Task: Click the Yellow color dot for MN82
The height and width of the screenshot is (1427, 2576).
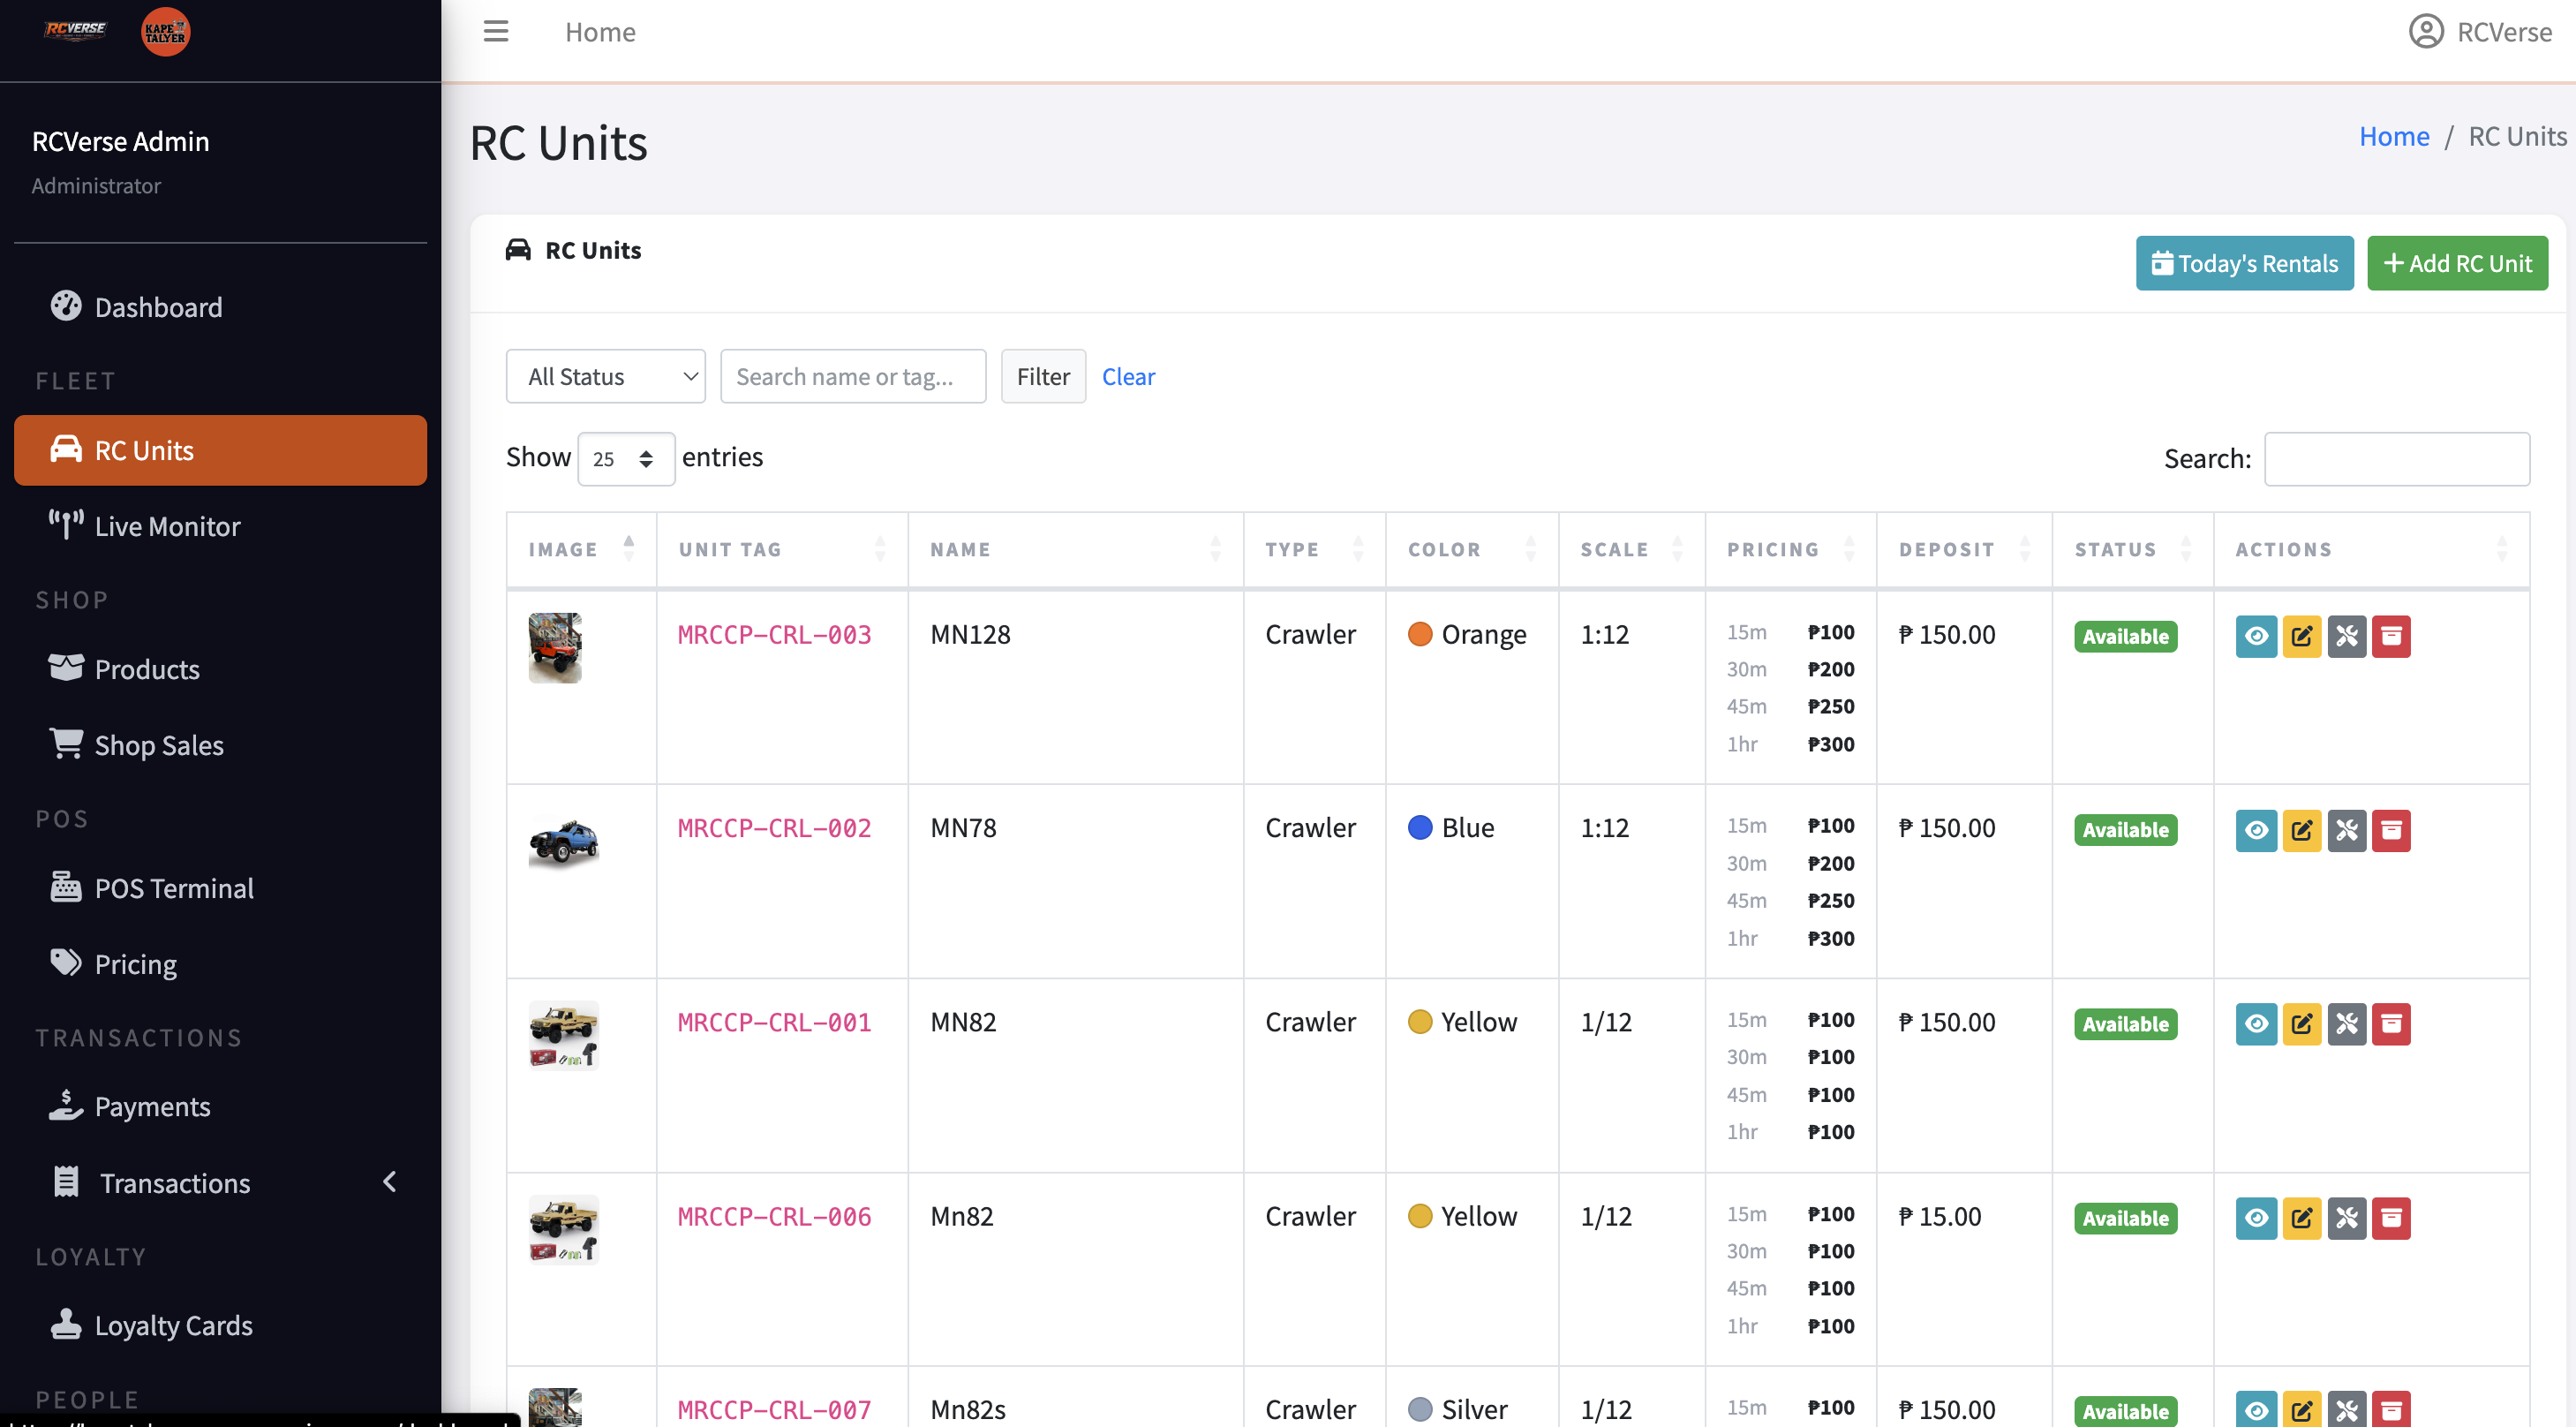Action: pos(1420,1022)
